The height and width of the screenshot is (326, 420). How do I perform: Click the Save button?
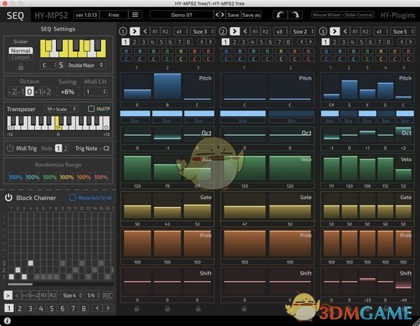coord(233,15)
